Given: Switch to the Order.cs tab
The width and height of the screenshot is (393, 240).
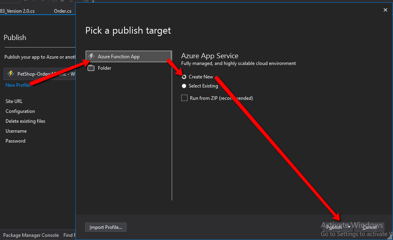Looking at the screenshot, I should coord(63,11).
